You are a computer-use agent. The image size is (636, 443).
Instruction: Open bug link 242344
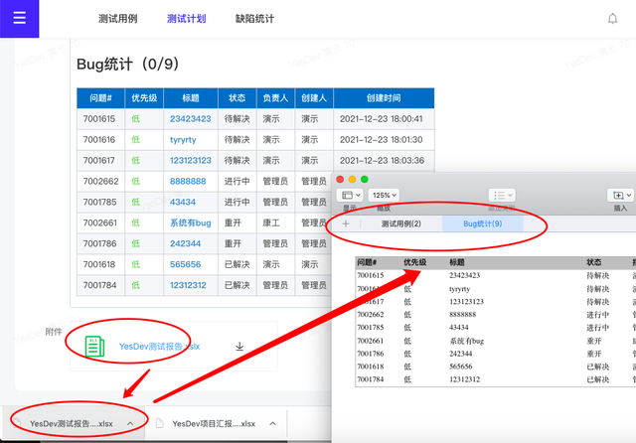point(185,243)
